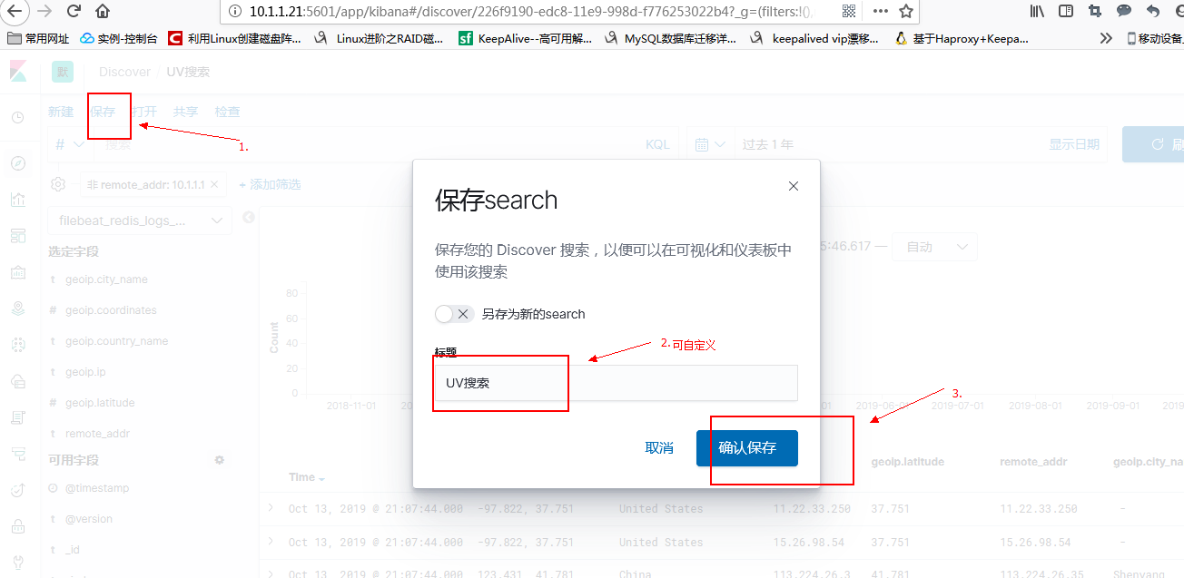Click 取消 to cancel saving
Image resolution: width=1184 pixels, height=578 pixels.
tap(659, 448)
